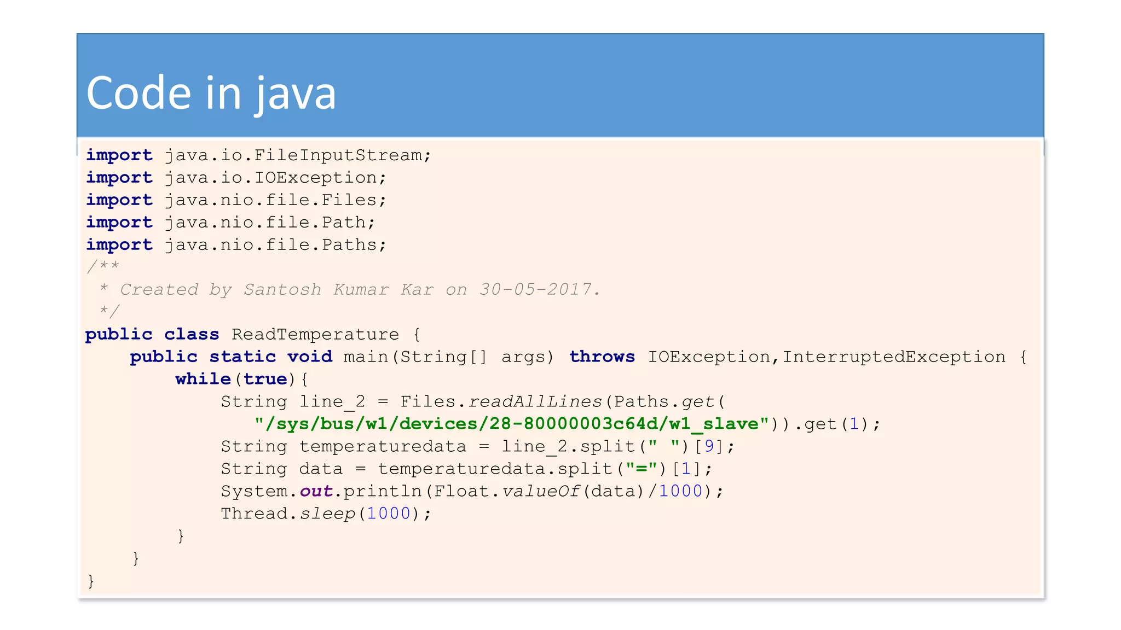Click the green path string '/sys/bus/w1/devices/...'
The height and width of the screenshot is (630, 1121).
(512, 424)
